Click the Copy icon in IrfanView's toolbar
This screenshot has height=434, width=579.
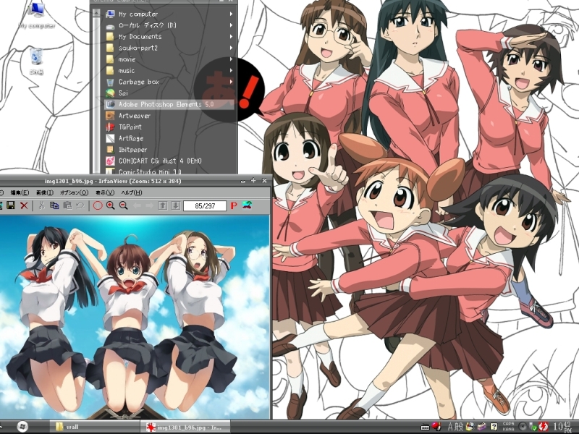(x=54, y=205)
